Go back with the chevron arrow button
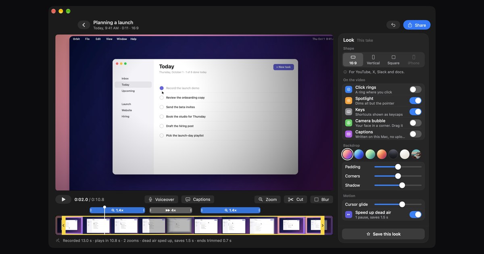This screenshot has height=254, width=484. tap(83, 25)
